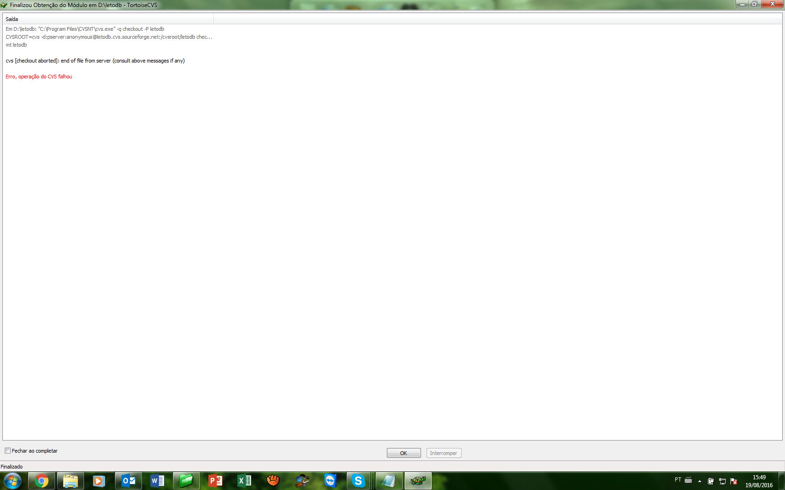
Task: Switch to TortoiseCVS taskbar button
Action: (418, 481)
